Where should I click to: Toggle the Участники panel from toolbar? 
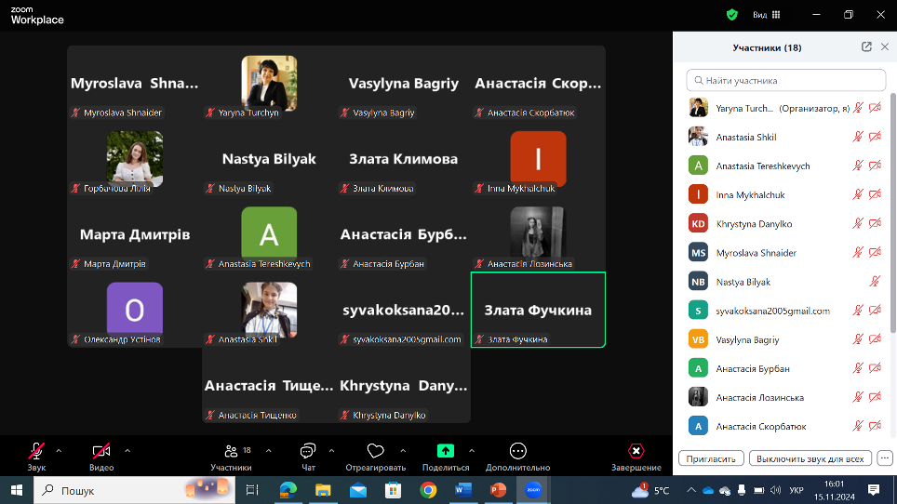coord(231,457)
